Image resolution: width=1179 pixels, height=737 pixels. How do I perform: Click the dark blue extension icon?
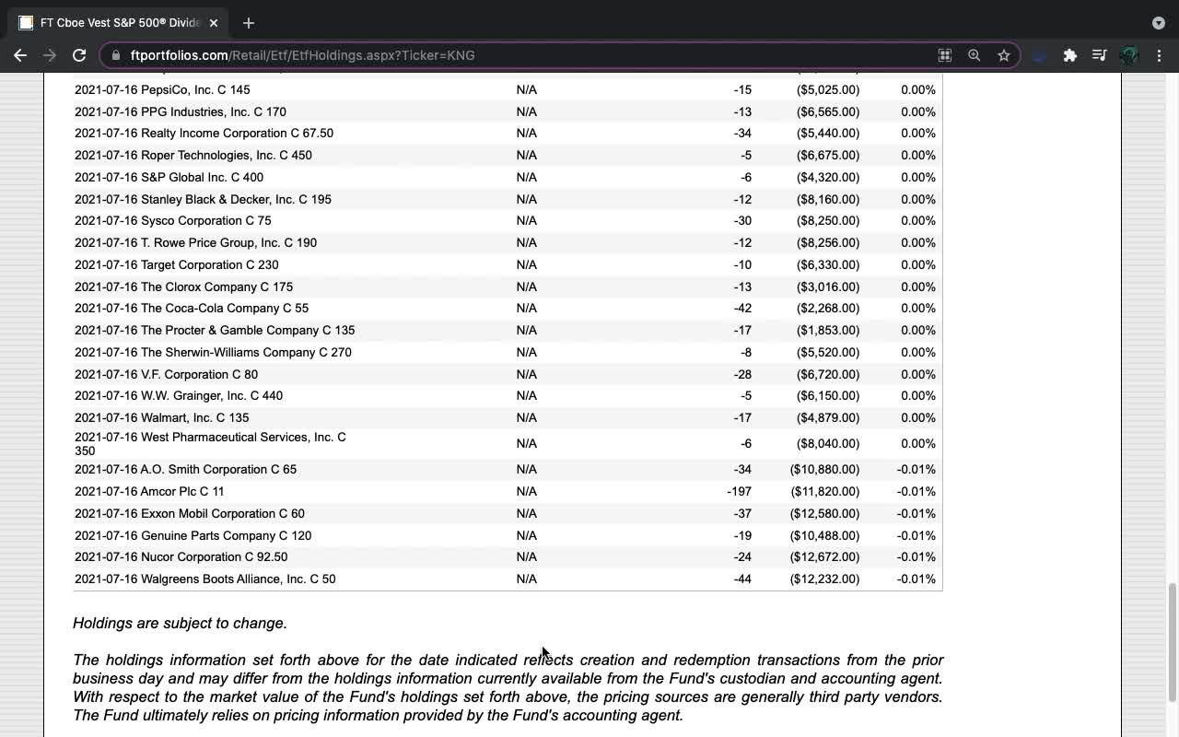[x=1039, y=55]
